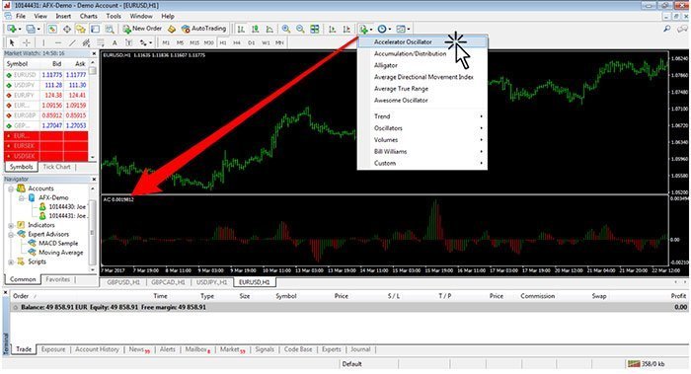Click the New Order button
Image resolution: width=691 pixels, height=374 pixels.
point(142,29)
